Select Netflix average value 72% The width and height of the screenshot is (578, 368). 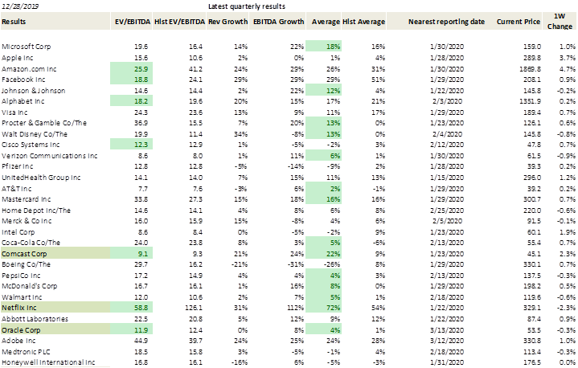324,308
